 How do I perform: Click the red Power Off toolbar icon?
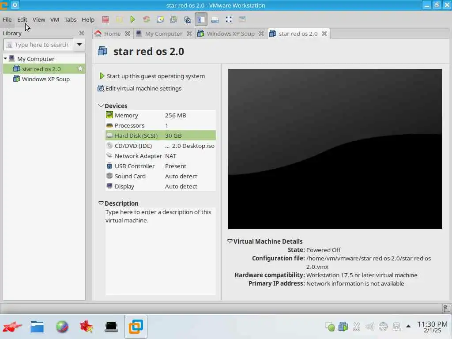(x=105, y=19)
